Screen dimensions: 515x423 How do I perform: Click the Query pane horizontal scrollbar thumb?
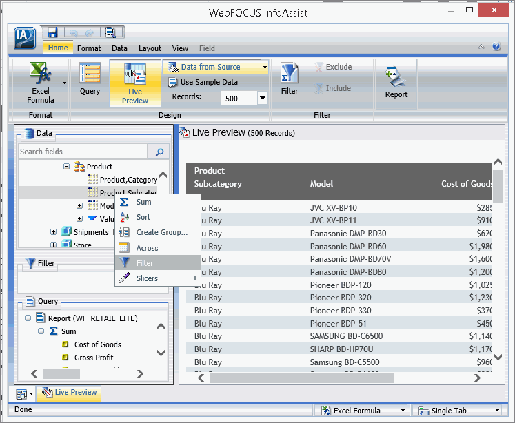(x=61, y=373)
